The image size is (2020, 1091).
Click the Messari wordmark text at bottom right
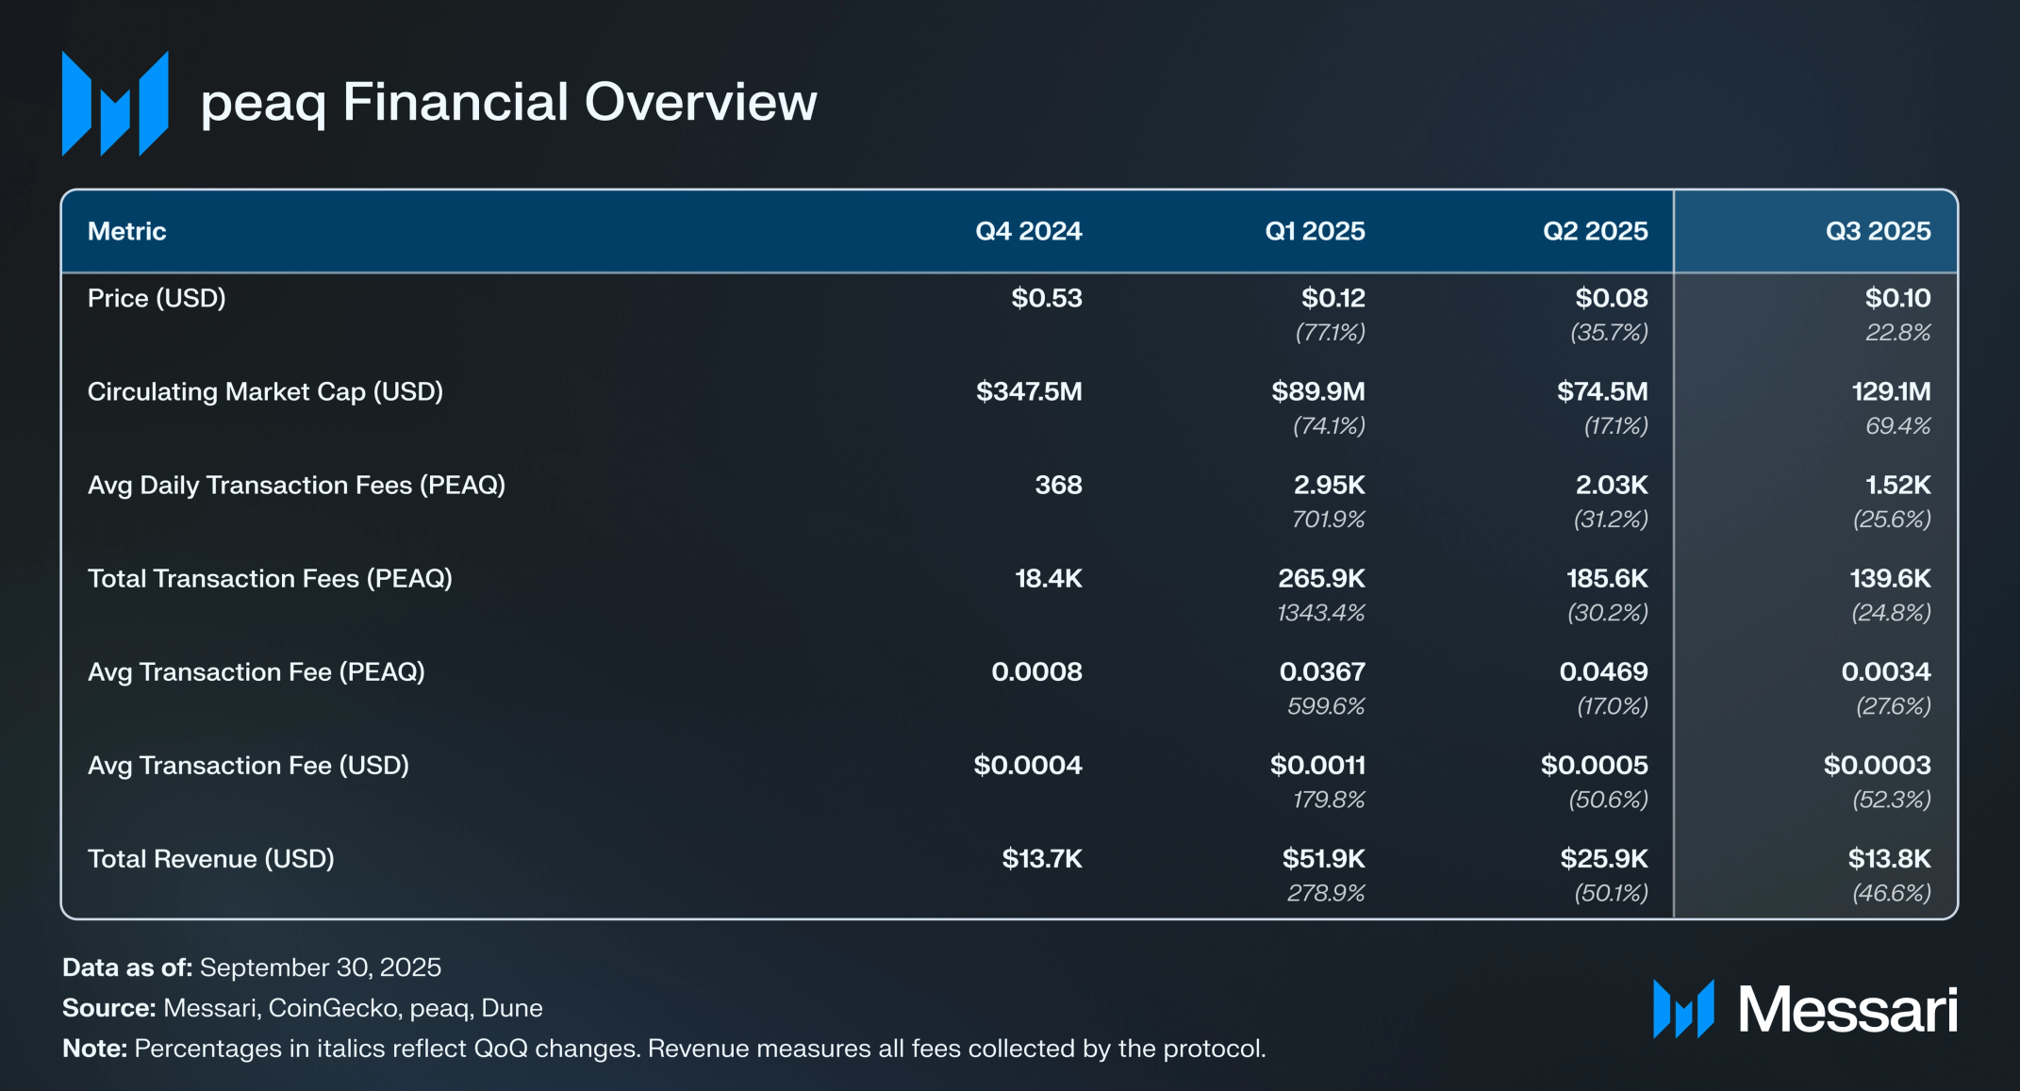point(1846,1010)
